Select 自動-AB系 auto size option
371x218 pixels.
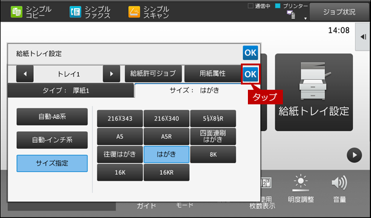point(52,117)
